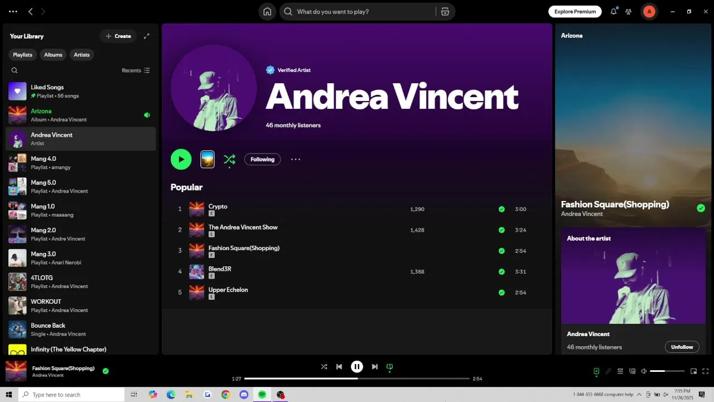Image resolution: width=714 pixels, height=402 pixels.
Task: Open the three-dot app menu at top left
Action: click(x=13, y=11)
